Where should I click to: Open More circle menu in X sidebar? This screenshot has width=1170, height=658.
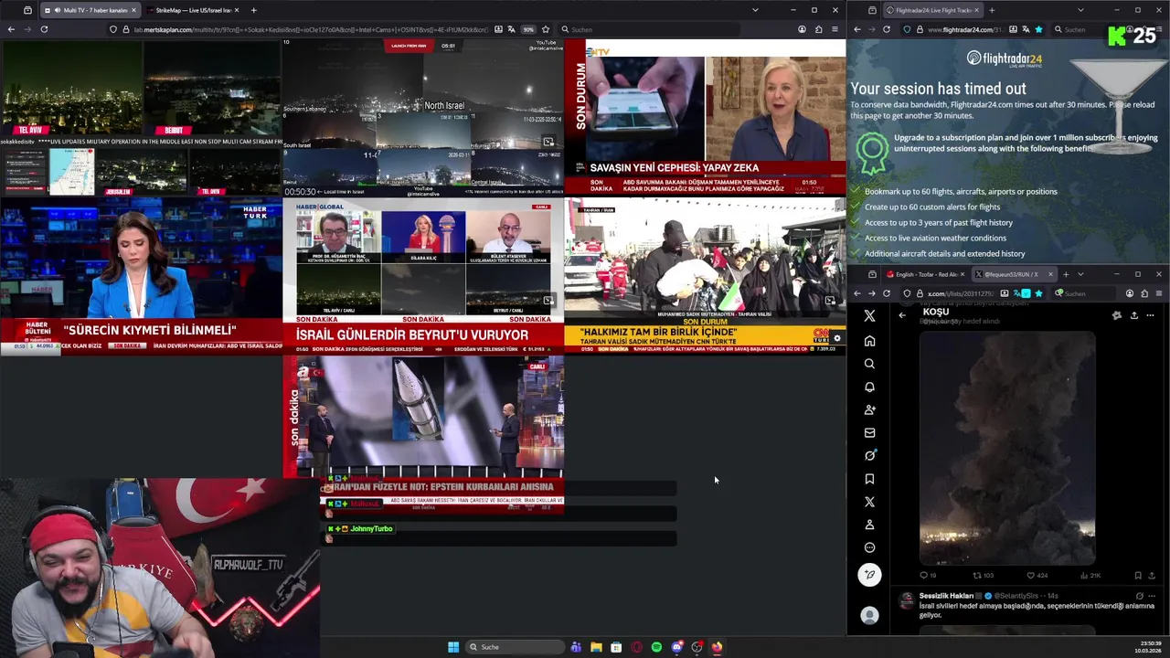point(869,547)
